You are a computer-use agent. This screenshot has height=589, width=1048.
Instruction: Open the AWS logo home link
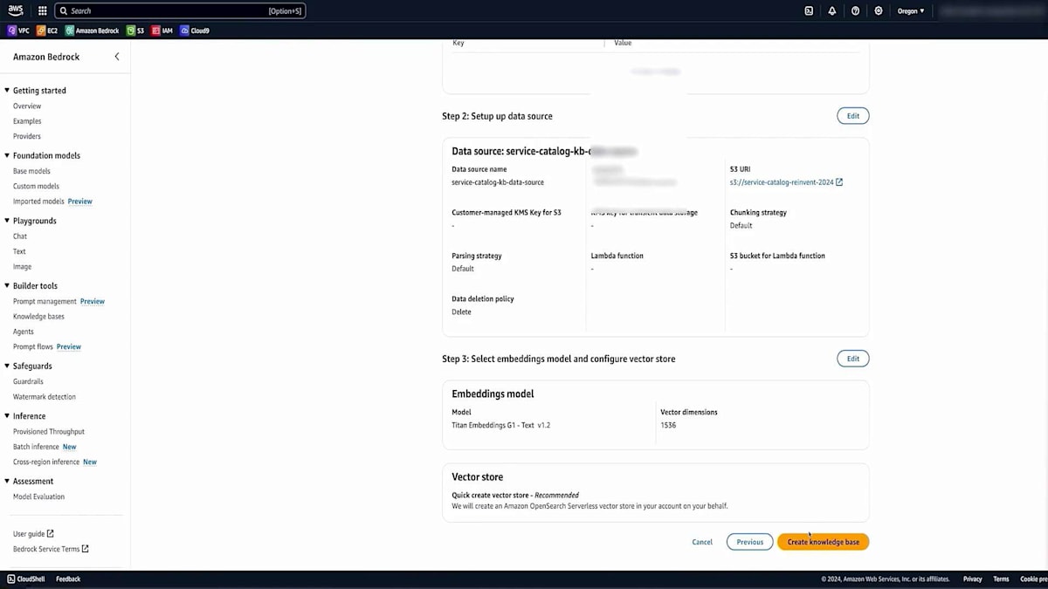[16, 10]
